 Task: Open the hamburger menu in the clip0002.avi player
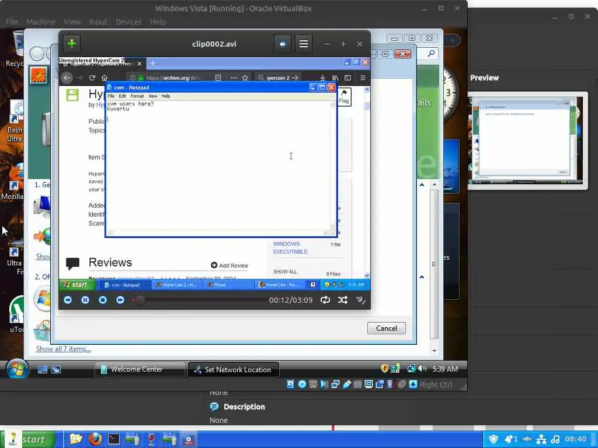click(303, 44)
